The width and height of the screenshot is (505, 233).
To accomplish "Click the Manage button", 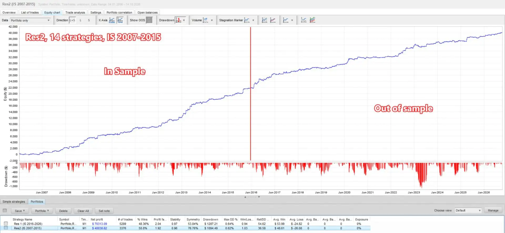I will [493, 210].
